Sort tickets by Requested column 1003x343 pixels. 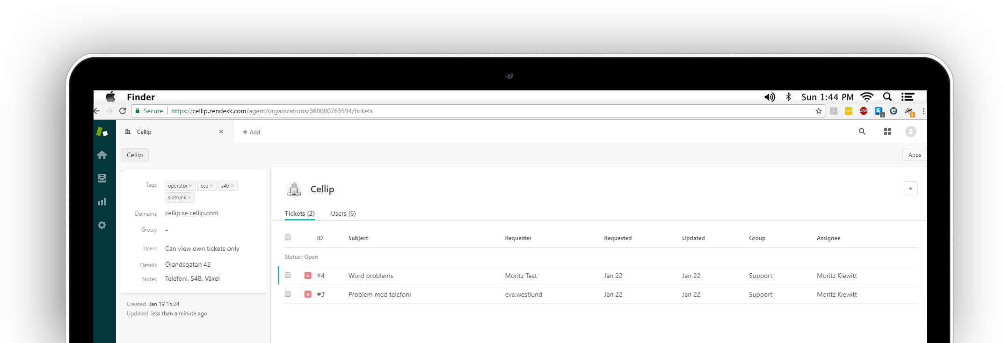(x=618, y=238)
